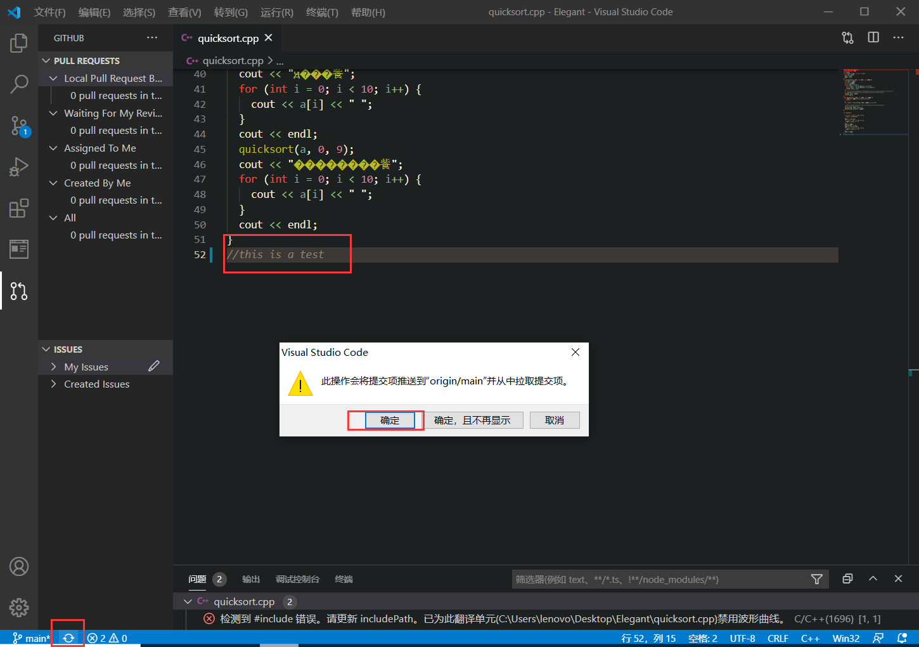Close the Visual Studio Code dialog
This screenshot has width=919, height=647.
[x=575, y=352]
